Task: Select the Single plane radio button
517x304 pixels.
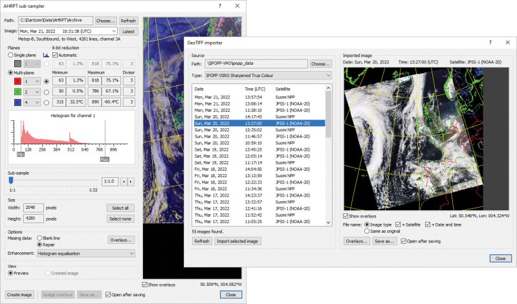Action: (x=10, y=55)
